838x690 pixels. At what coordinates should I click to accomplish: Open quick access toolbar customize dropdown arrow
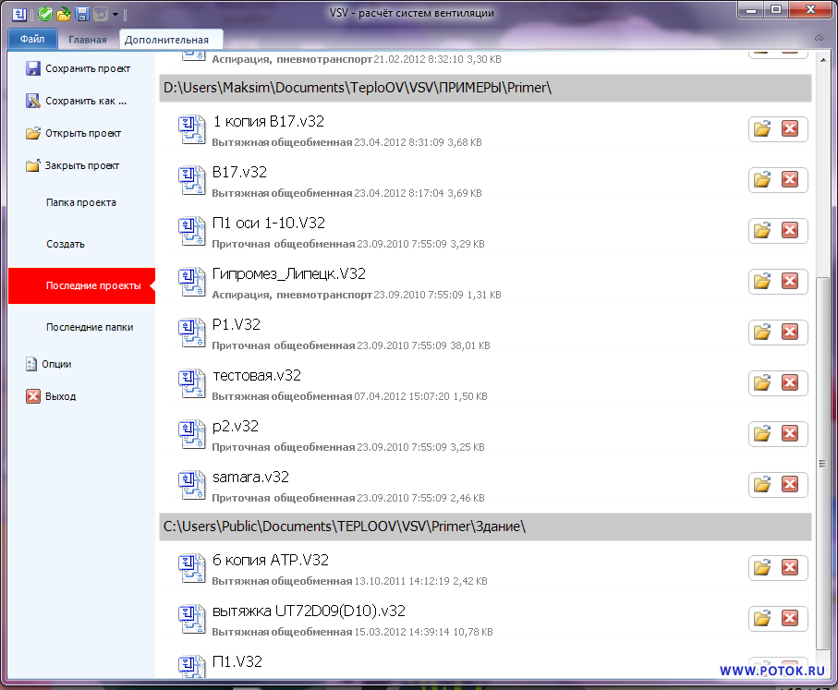pyautogui.click(x=115, y=15)
